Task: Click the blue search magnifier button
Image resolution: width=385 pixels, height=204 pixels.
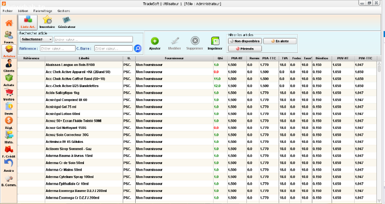Action: click(x=138, y=49)
